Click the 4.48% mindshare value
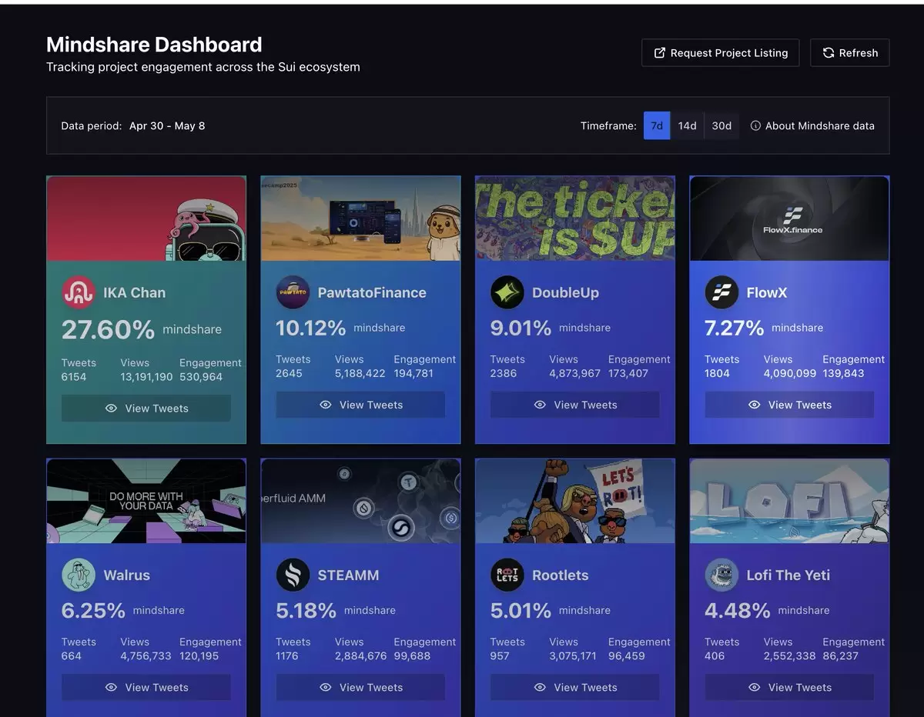Viewport: 924px width, 717px height. (x=737, y=610)
